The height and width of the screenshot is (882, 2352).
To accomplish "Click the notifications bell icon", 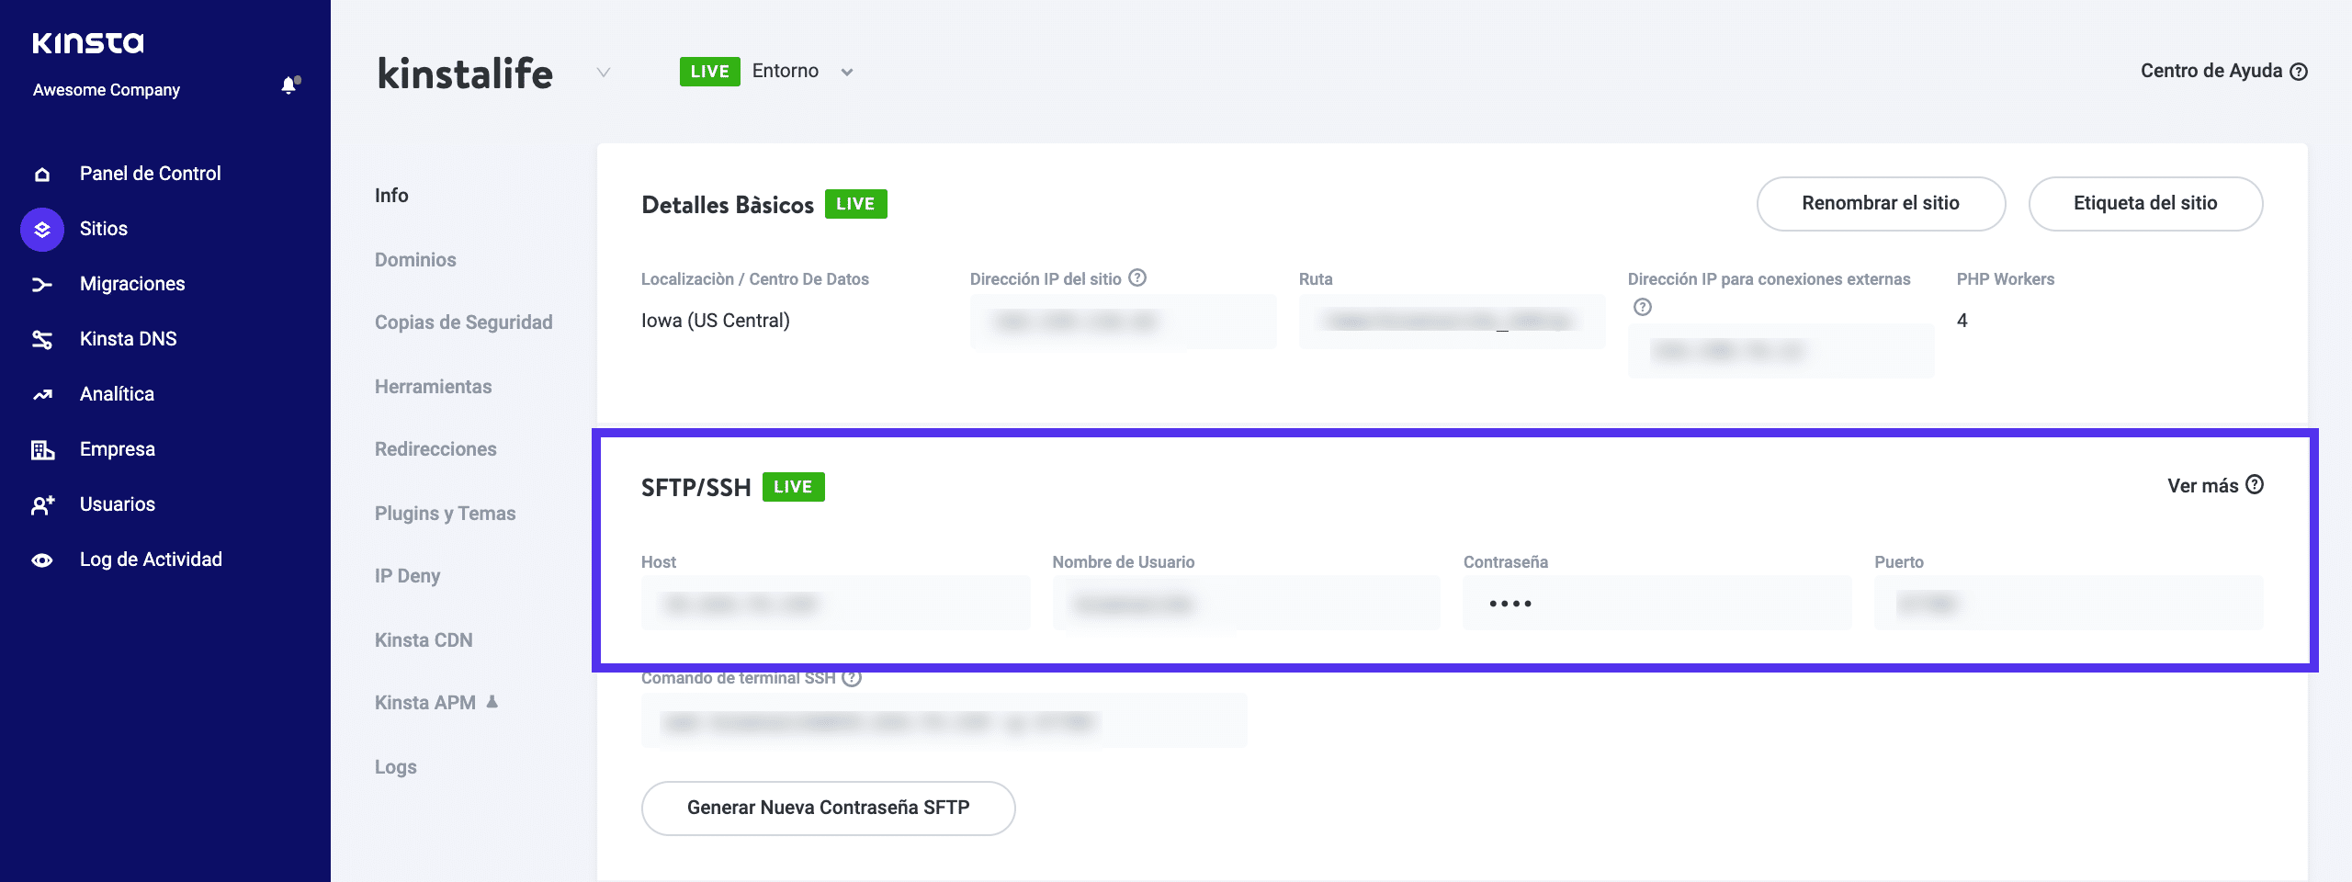I will click(x=289, y=86).
